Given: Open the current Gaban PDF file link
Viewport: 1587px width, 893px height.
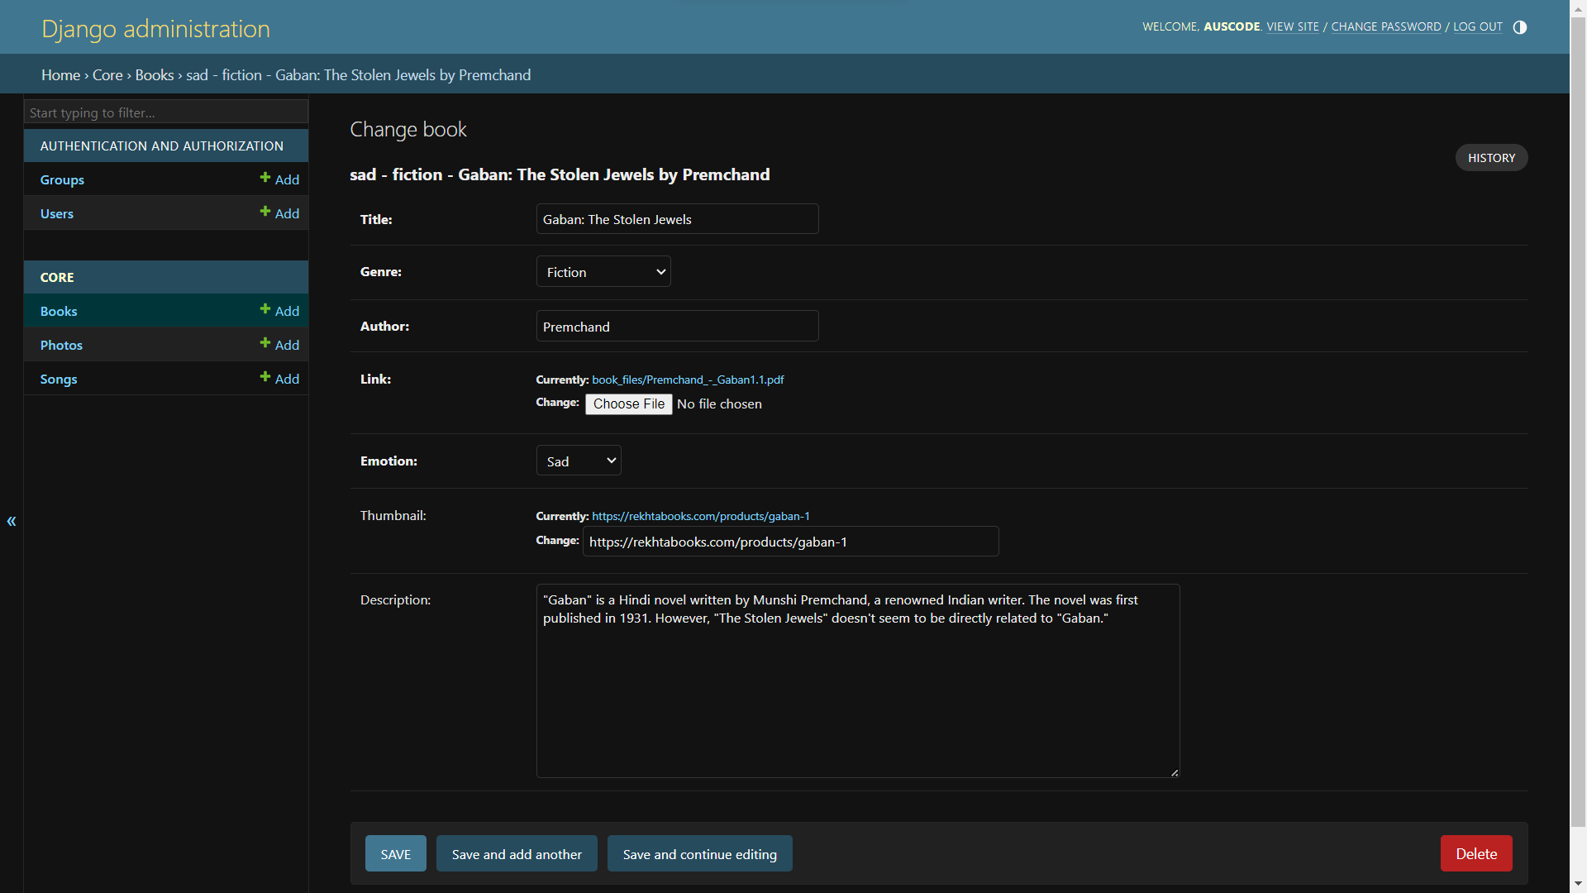Looking at the screenshot, I should [688, 380].
